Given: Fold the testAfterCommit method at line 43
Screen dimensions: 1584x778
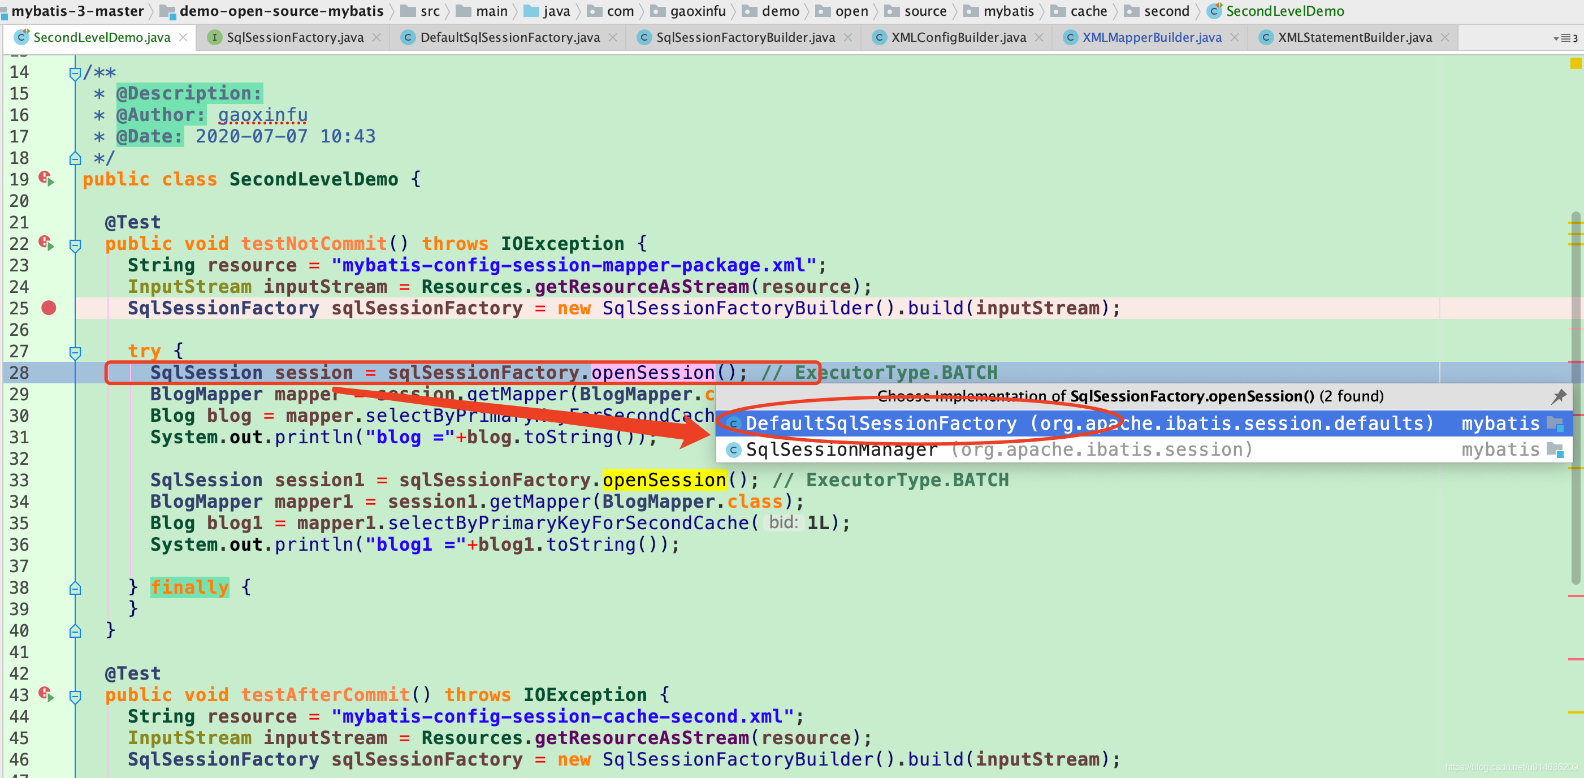Looking at the screenshot, I should tap(75, 696).
